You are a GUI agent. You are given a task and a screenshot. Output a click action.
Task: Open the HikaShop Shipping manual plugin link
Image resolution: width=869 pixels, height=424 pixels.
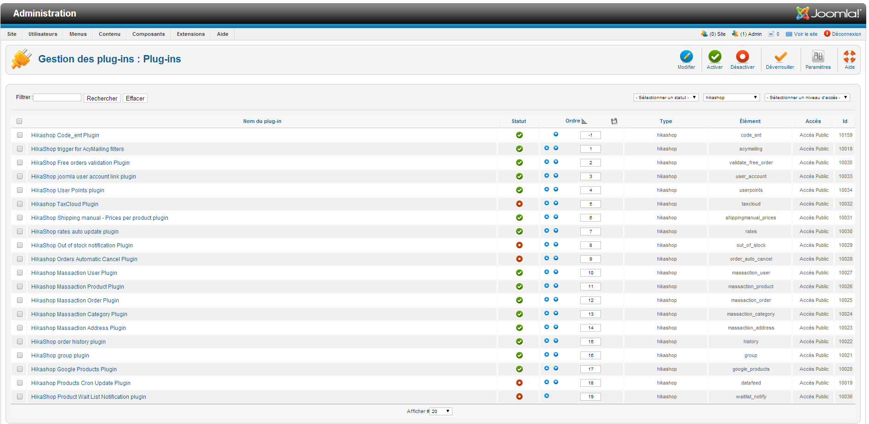[x=100, y=218]
